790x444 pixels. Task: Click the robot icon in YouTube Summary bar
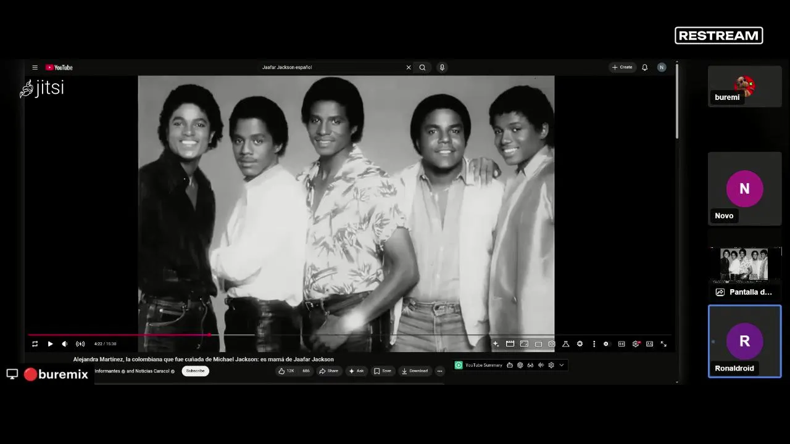(510, 365)
